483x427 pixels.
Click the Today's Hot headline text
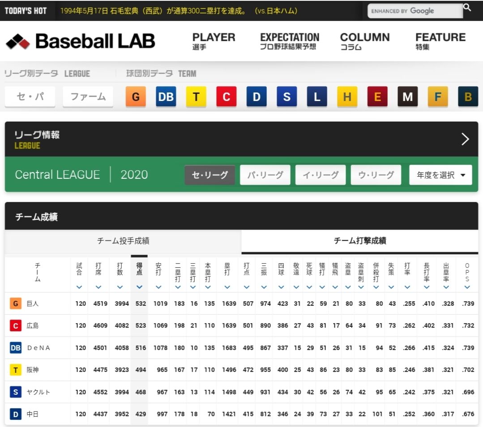click(x=179, y=11)
